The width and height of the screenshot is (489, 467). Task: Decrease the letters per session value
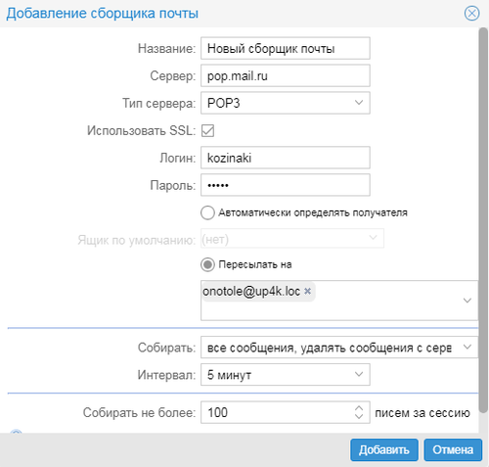359,416
